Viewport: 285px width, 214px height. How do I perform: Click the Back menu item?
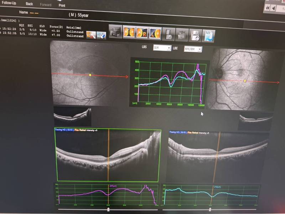click(29, 4)
